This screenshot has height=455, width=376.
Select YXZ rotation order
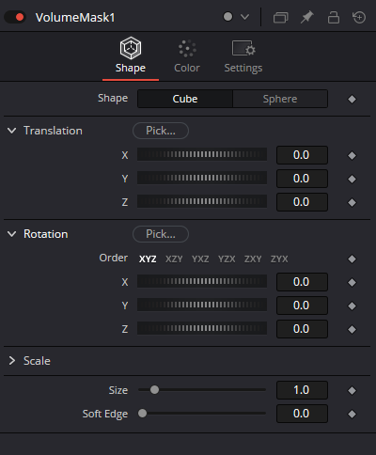(x=200, y=259)
